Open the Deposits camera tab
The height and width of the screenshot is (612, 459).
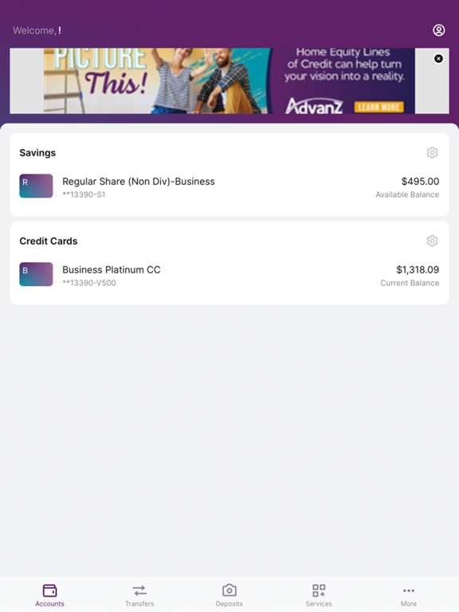pyautogui.click(x=229, y=595)
